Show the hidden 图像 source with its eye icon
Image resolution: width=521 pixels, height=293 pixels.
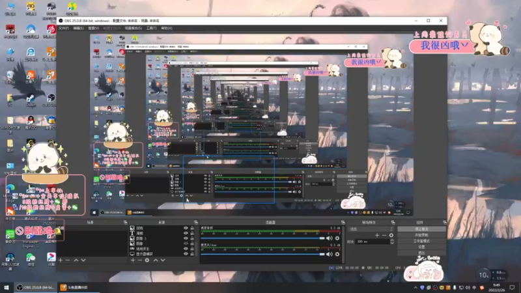tap(186, 243)
